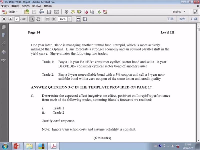Click the Edit text and images icon

click(x=49, y=12)
